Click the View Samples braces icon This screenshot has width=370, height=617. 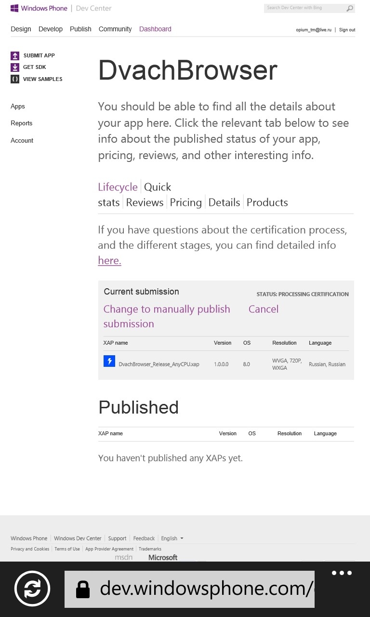(15, 79)
